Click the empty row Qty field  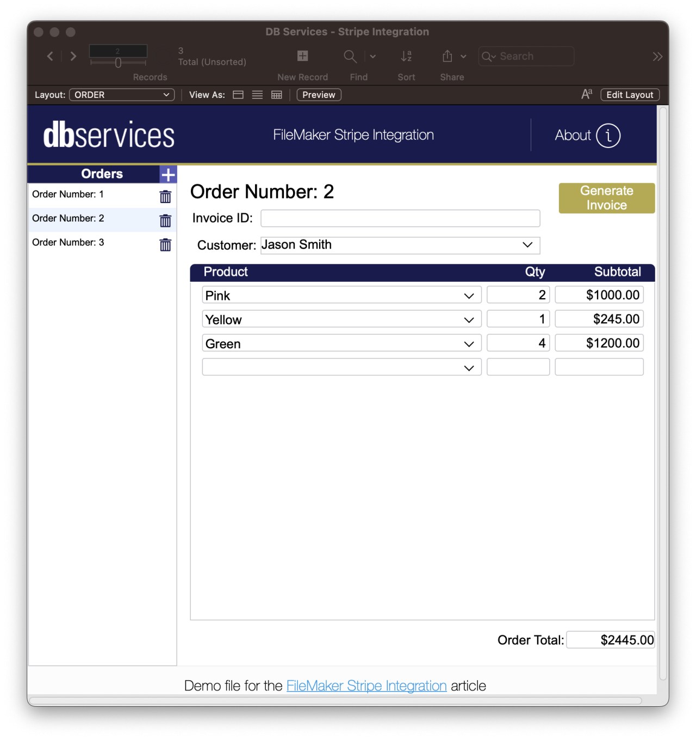click(518, 367)
